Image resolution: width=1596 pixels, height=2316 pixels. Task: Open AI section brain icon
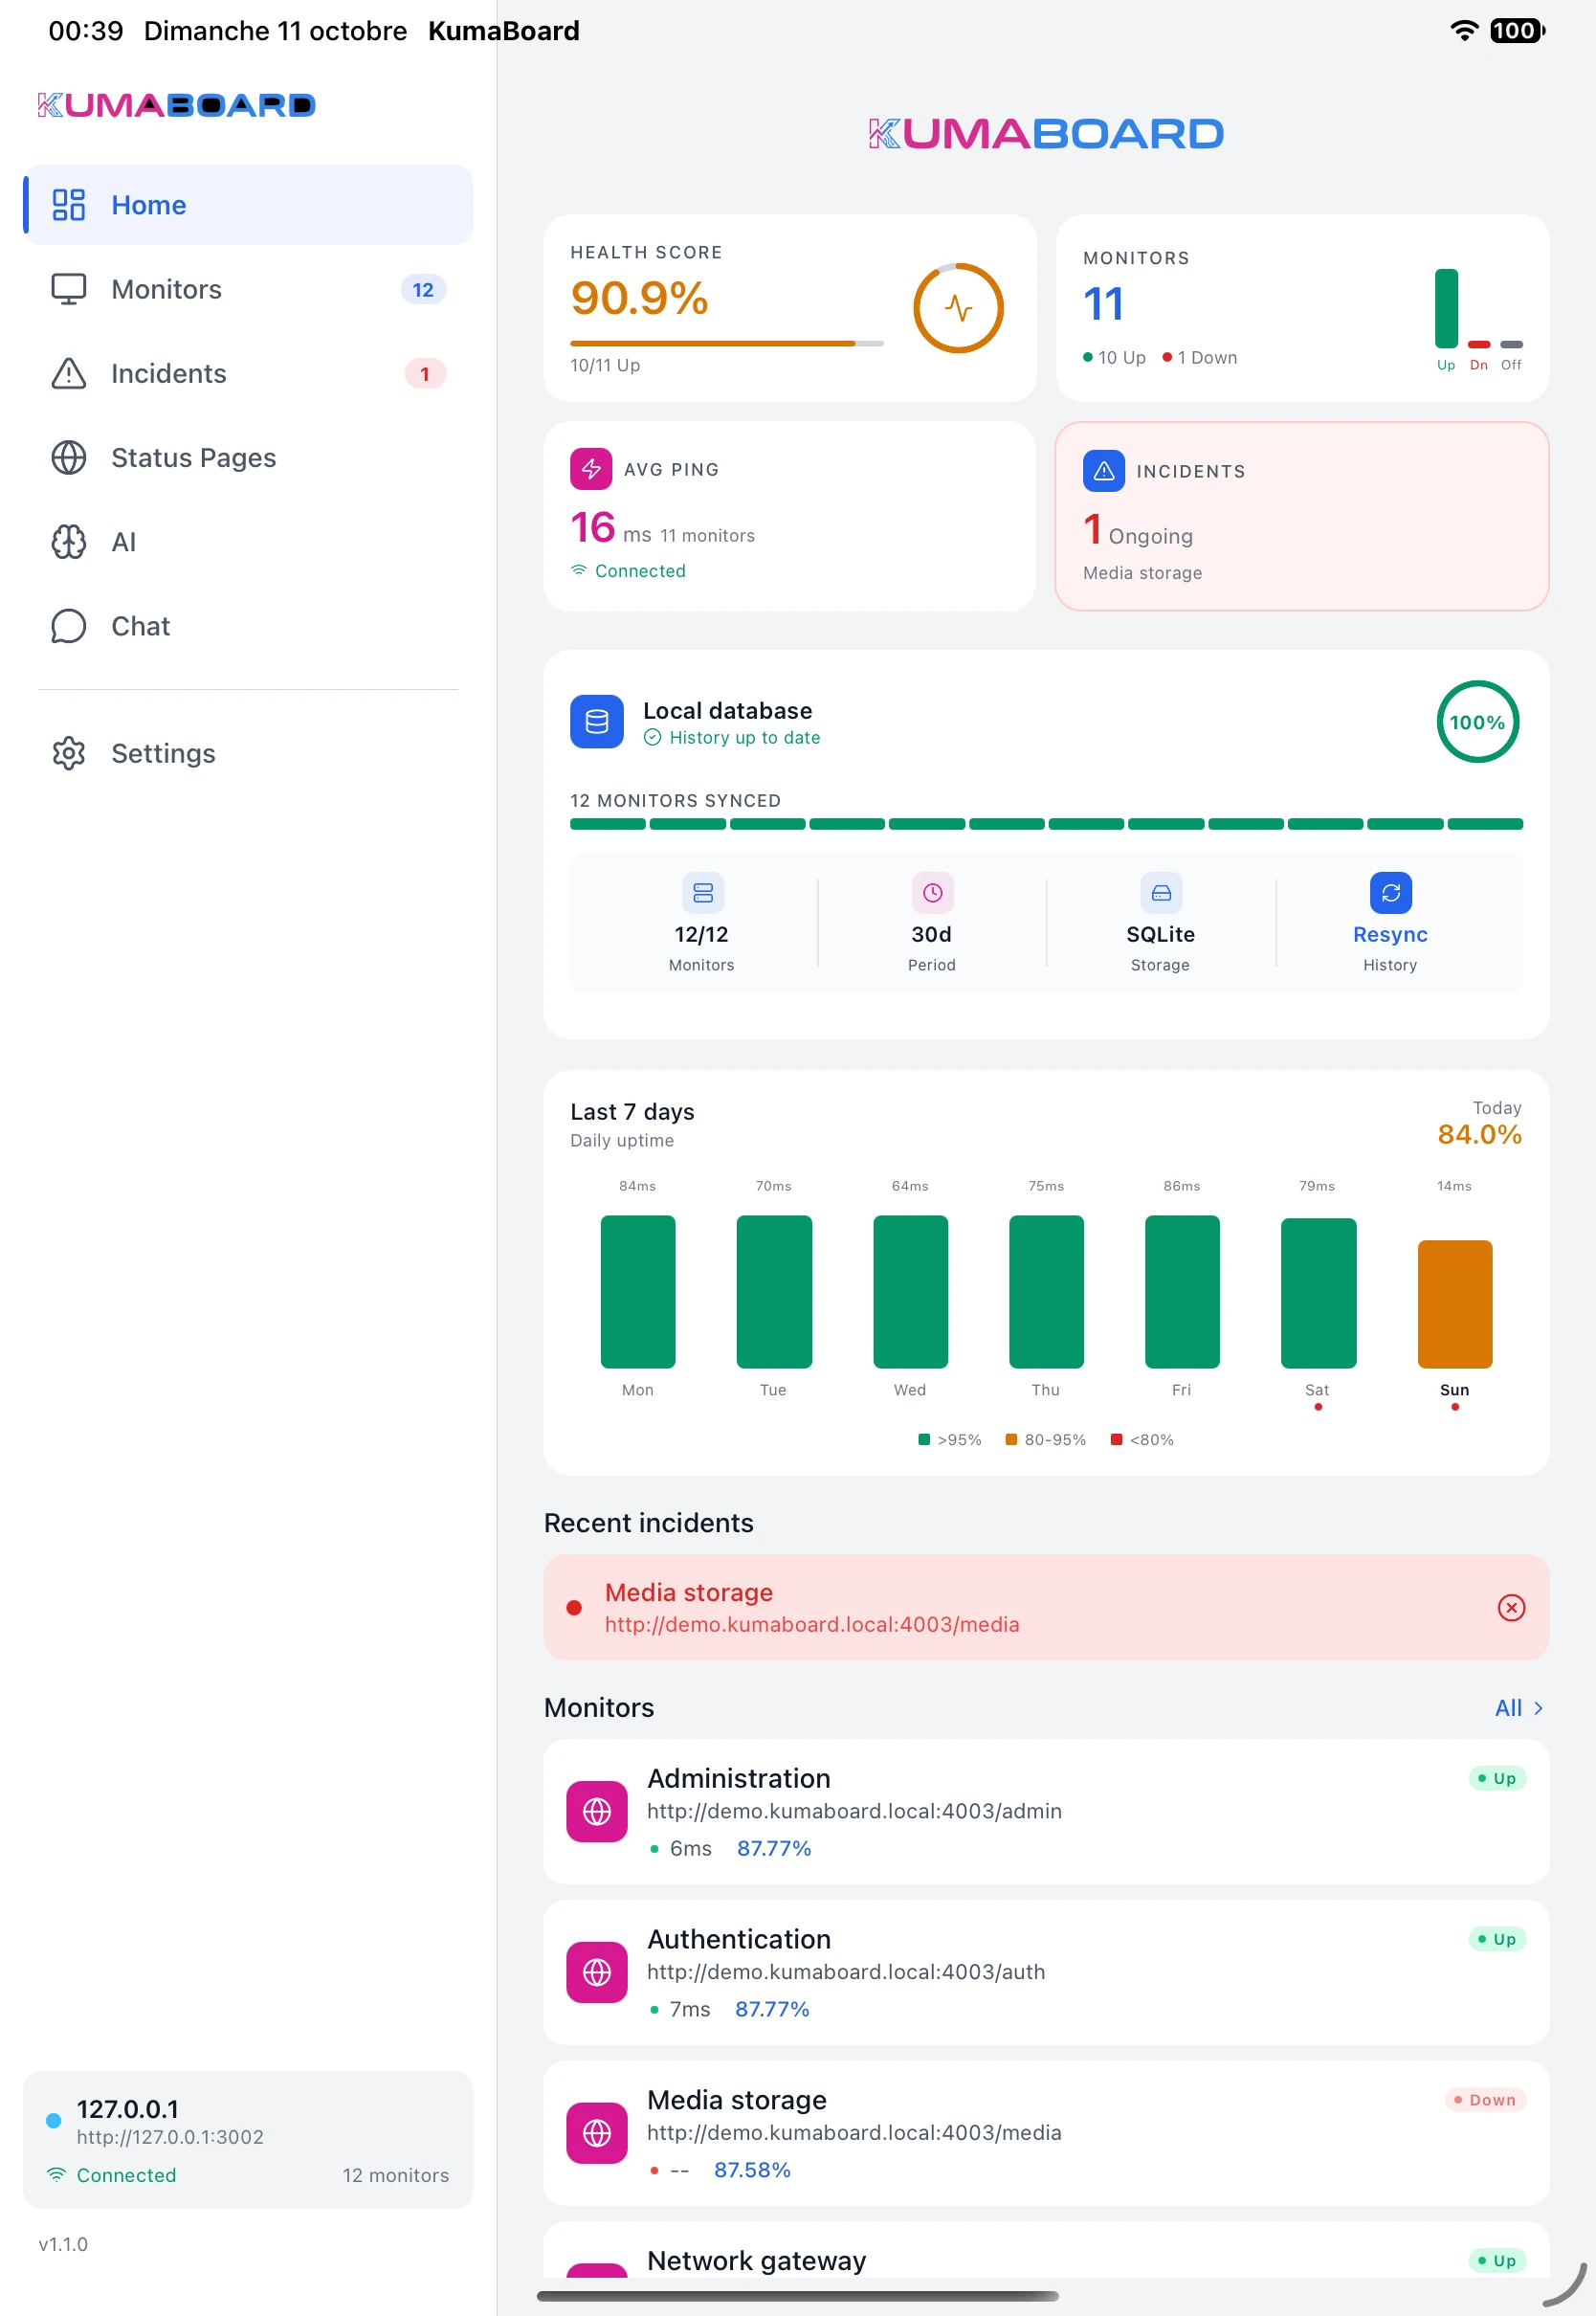(68, 542)
